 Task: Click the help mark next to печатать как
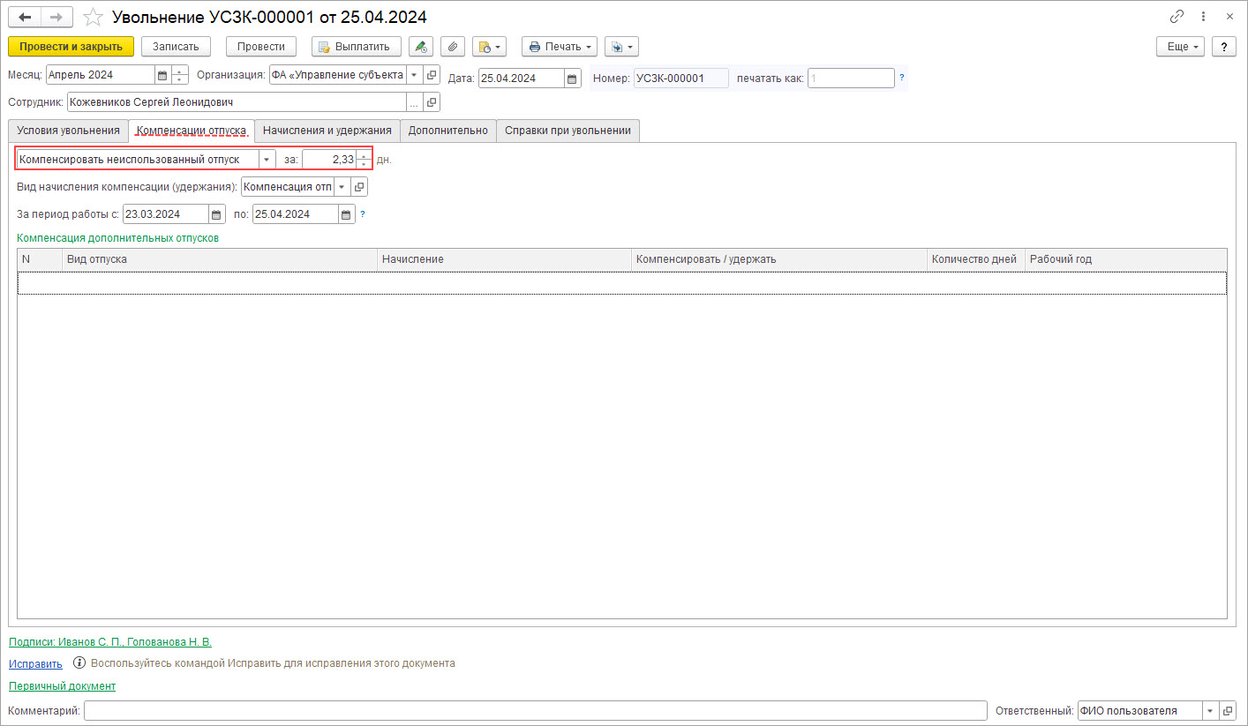(x=902, y=78)
